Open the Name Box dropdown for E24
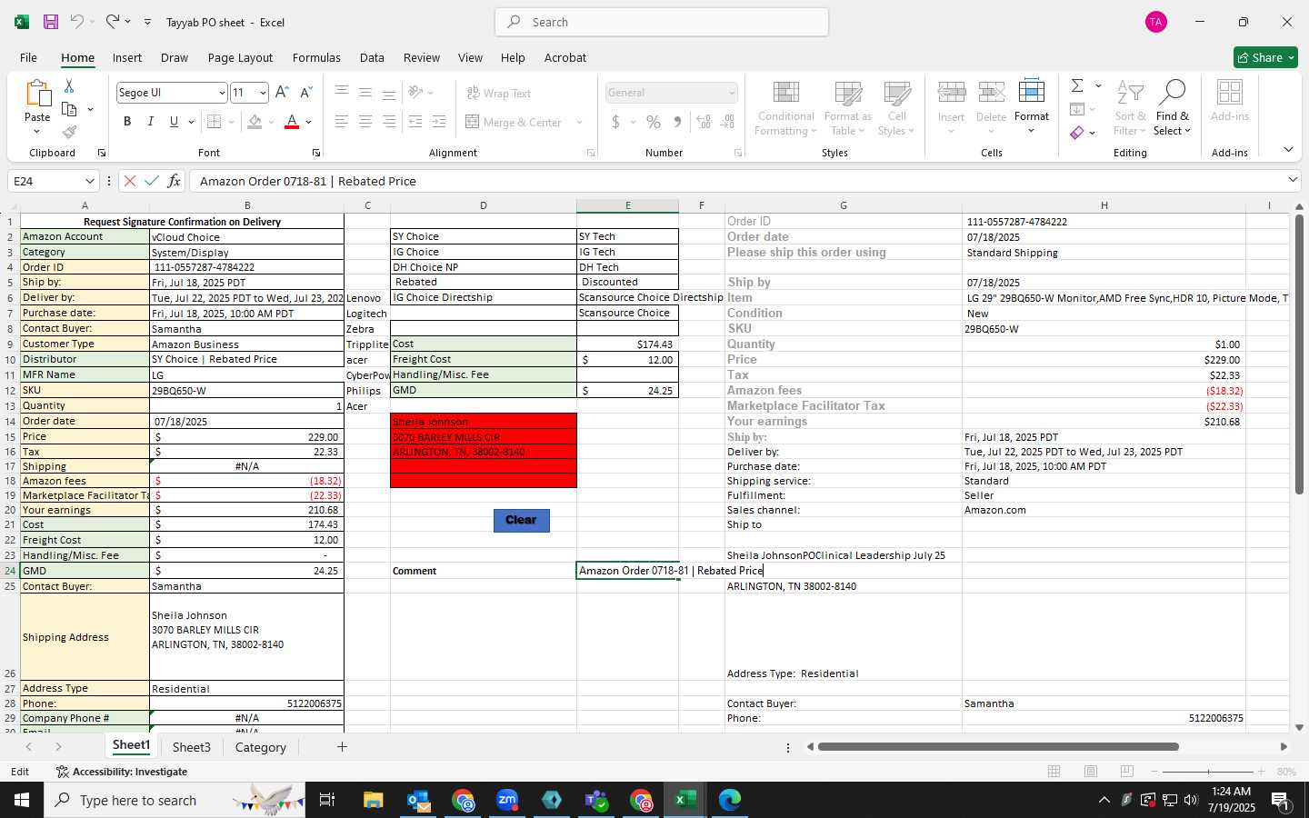The image size is (1309, 818). coord(89,181)
